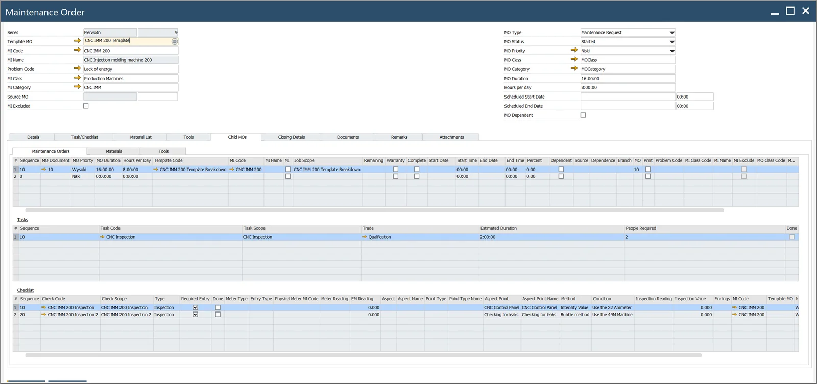The height and width of the screenshot is (384, 817).
Task: Expand the MO Type dropdown
Action: click(x=672, y=33)
